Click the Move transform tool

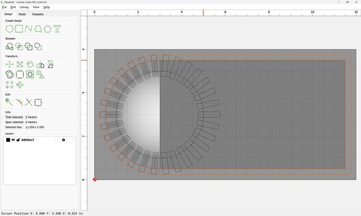pos(9,64)
